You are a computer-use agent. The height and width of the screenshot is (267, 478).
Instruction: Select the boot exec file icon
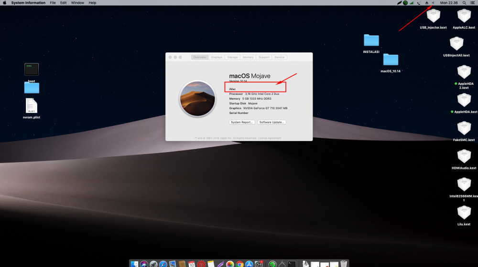click(x=32, y=70)
